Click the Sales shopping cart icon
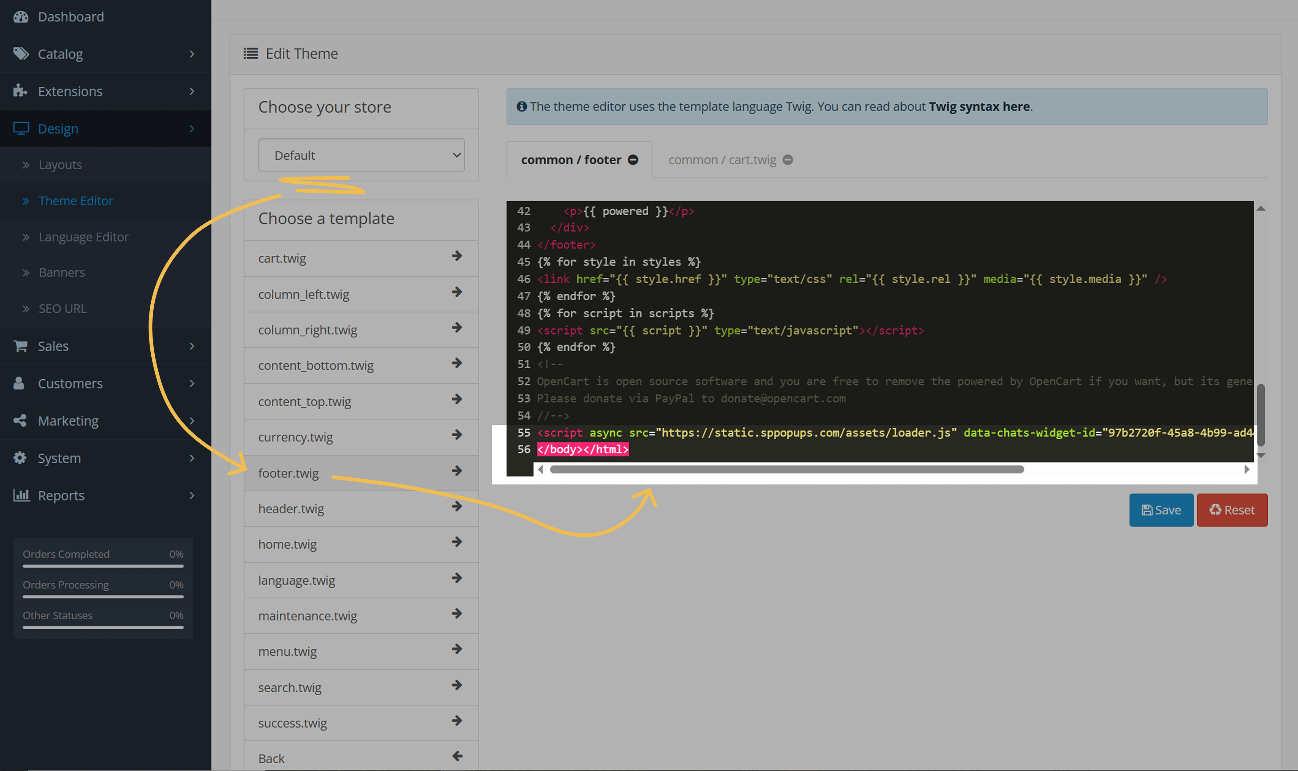This screenshot has width=1298, height=771. point(21,346)
